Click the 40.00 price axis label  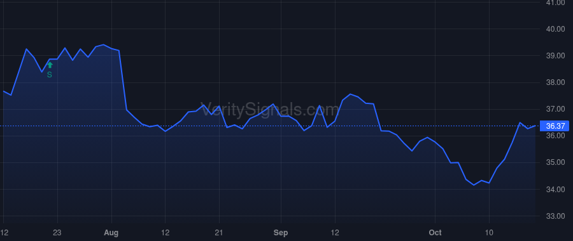(x=555, y=29)
